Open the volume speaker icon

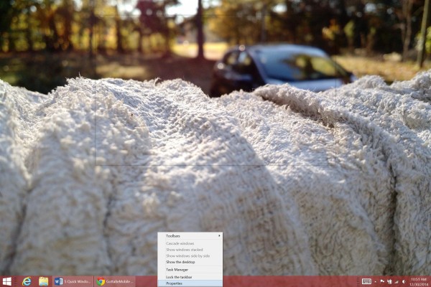click(404, 281)
